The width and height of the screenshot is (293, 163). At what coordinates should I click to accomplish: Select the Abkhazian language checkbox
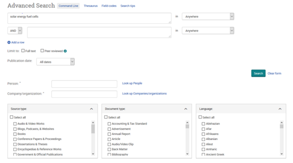204,124
